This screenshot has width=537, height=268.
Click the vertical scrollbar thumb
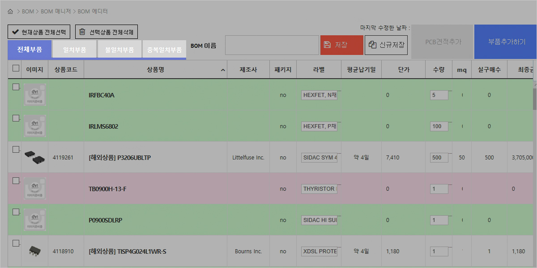(x=534, y=98)
